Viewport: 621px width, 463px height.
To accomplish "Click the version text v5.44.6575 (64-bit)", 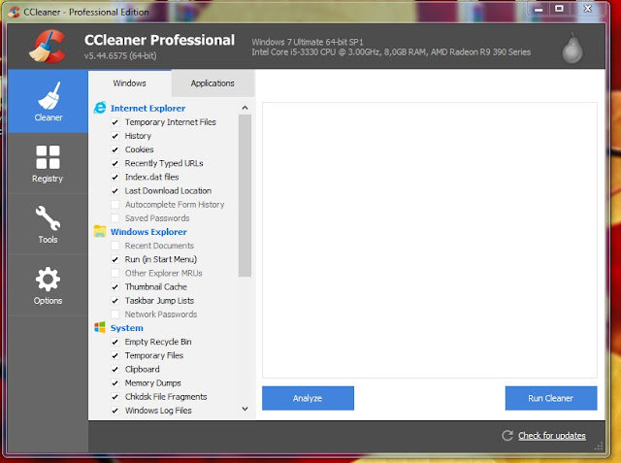I will (x=120, y=56).
